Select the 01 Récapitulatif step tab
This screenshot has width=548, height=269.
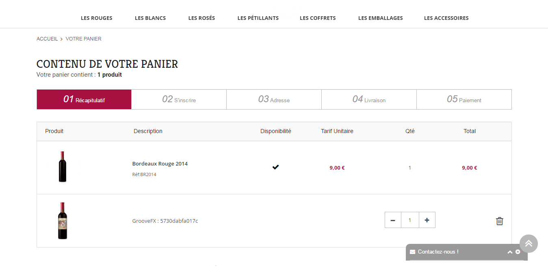coord(84,99)
